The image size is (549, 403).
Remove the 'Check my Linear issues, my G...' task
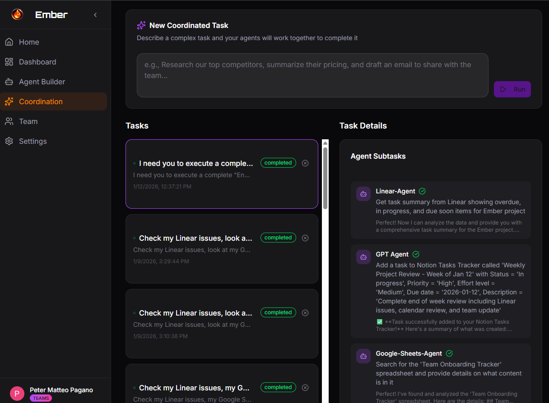click(305, 388)
